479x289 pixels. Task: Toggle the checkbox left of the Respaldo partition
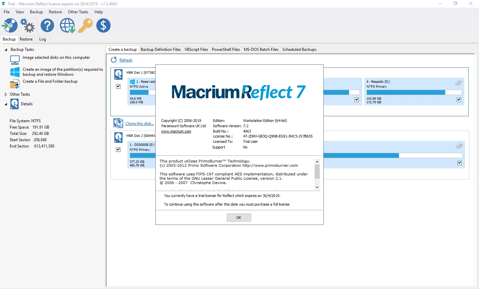click(357, 100)
